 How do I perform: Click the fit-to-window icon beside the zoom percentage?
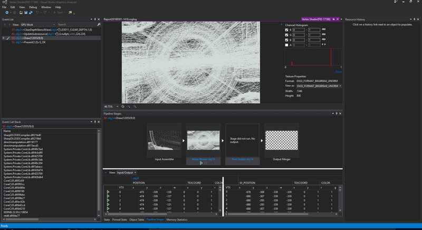tap(123, 106)
